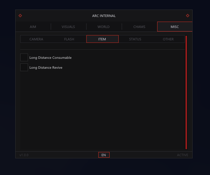Click the Long Distance Consumable label
This screenshot has height=175, width=210.
(x=50, y=58)
